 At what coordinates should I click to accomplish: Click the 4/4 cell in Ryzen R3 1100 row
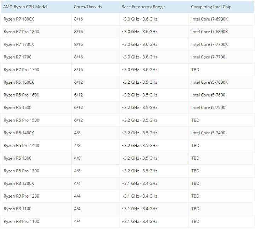pos(95,209)
